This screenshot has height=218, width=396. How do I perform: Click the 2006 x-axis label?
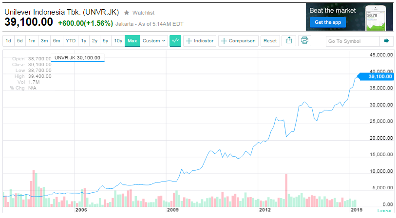[x=81, y=210]
